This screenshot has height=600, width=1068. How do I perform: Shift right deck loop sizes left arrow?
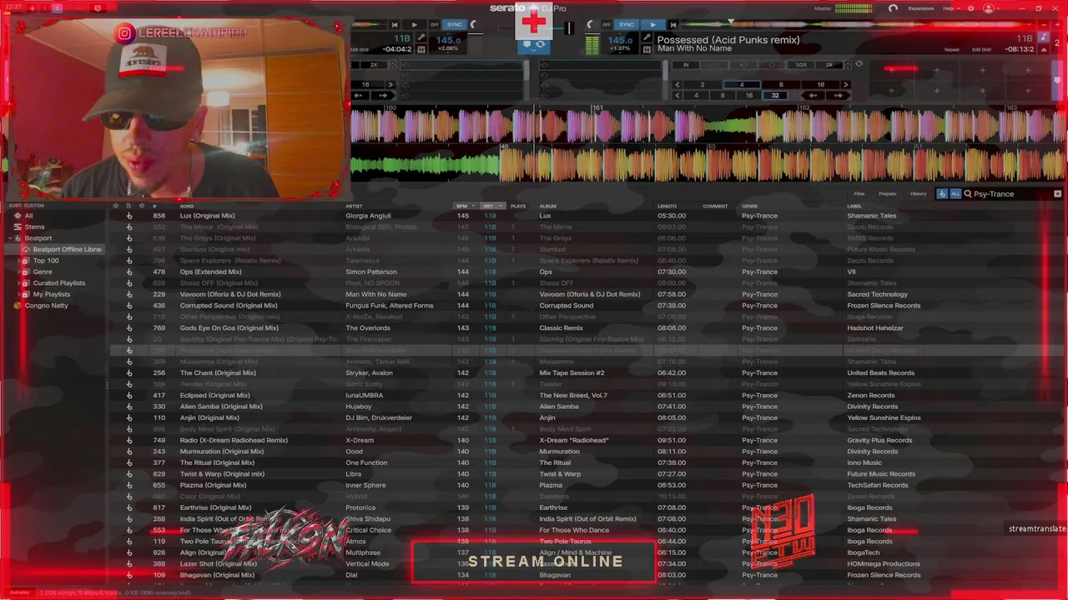click(677, 84)
